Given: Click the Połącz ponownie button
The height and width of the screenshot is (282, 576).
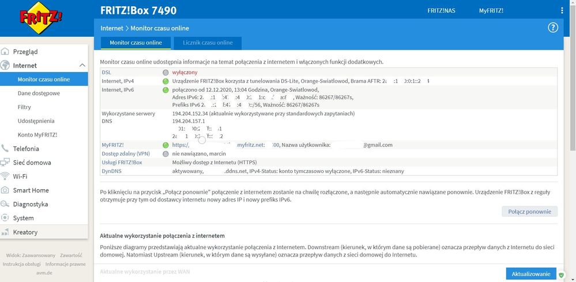Looking at the screenshot, I should (530, 212).
